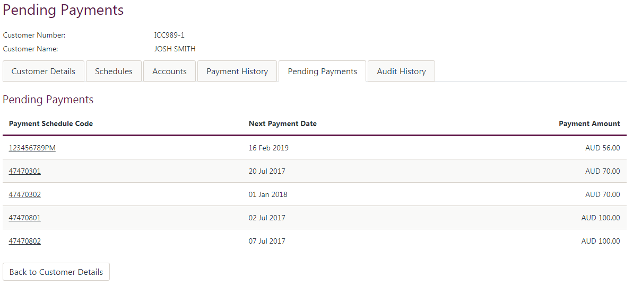The image size is (633, 286).
Task: Select the Pending Payments tab
Action: tap(322, 71)
